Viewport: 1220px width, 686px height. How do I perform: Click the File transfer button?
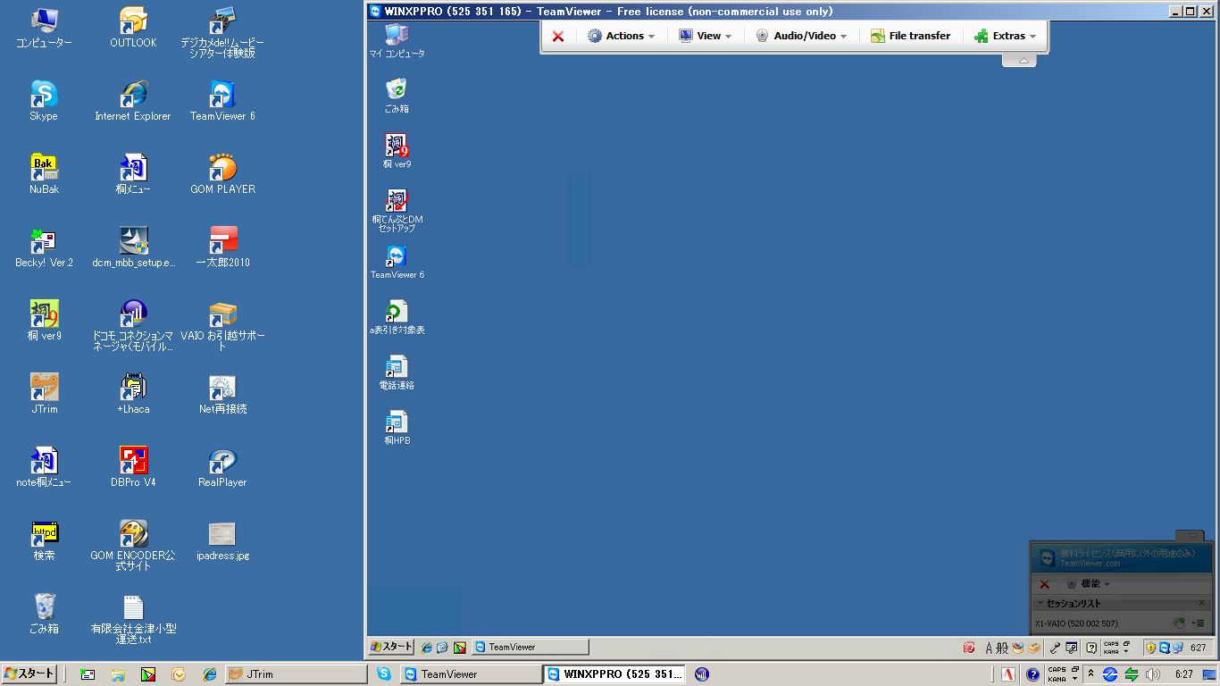point(910,37)
